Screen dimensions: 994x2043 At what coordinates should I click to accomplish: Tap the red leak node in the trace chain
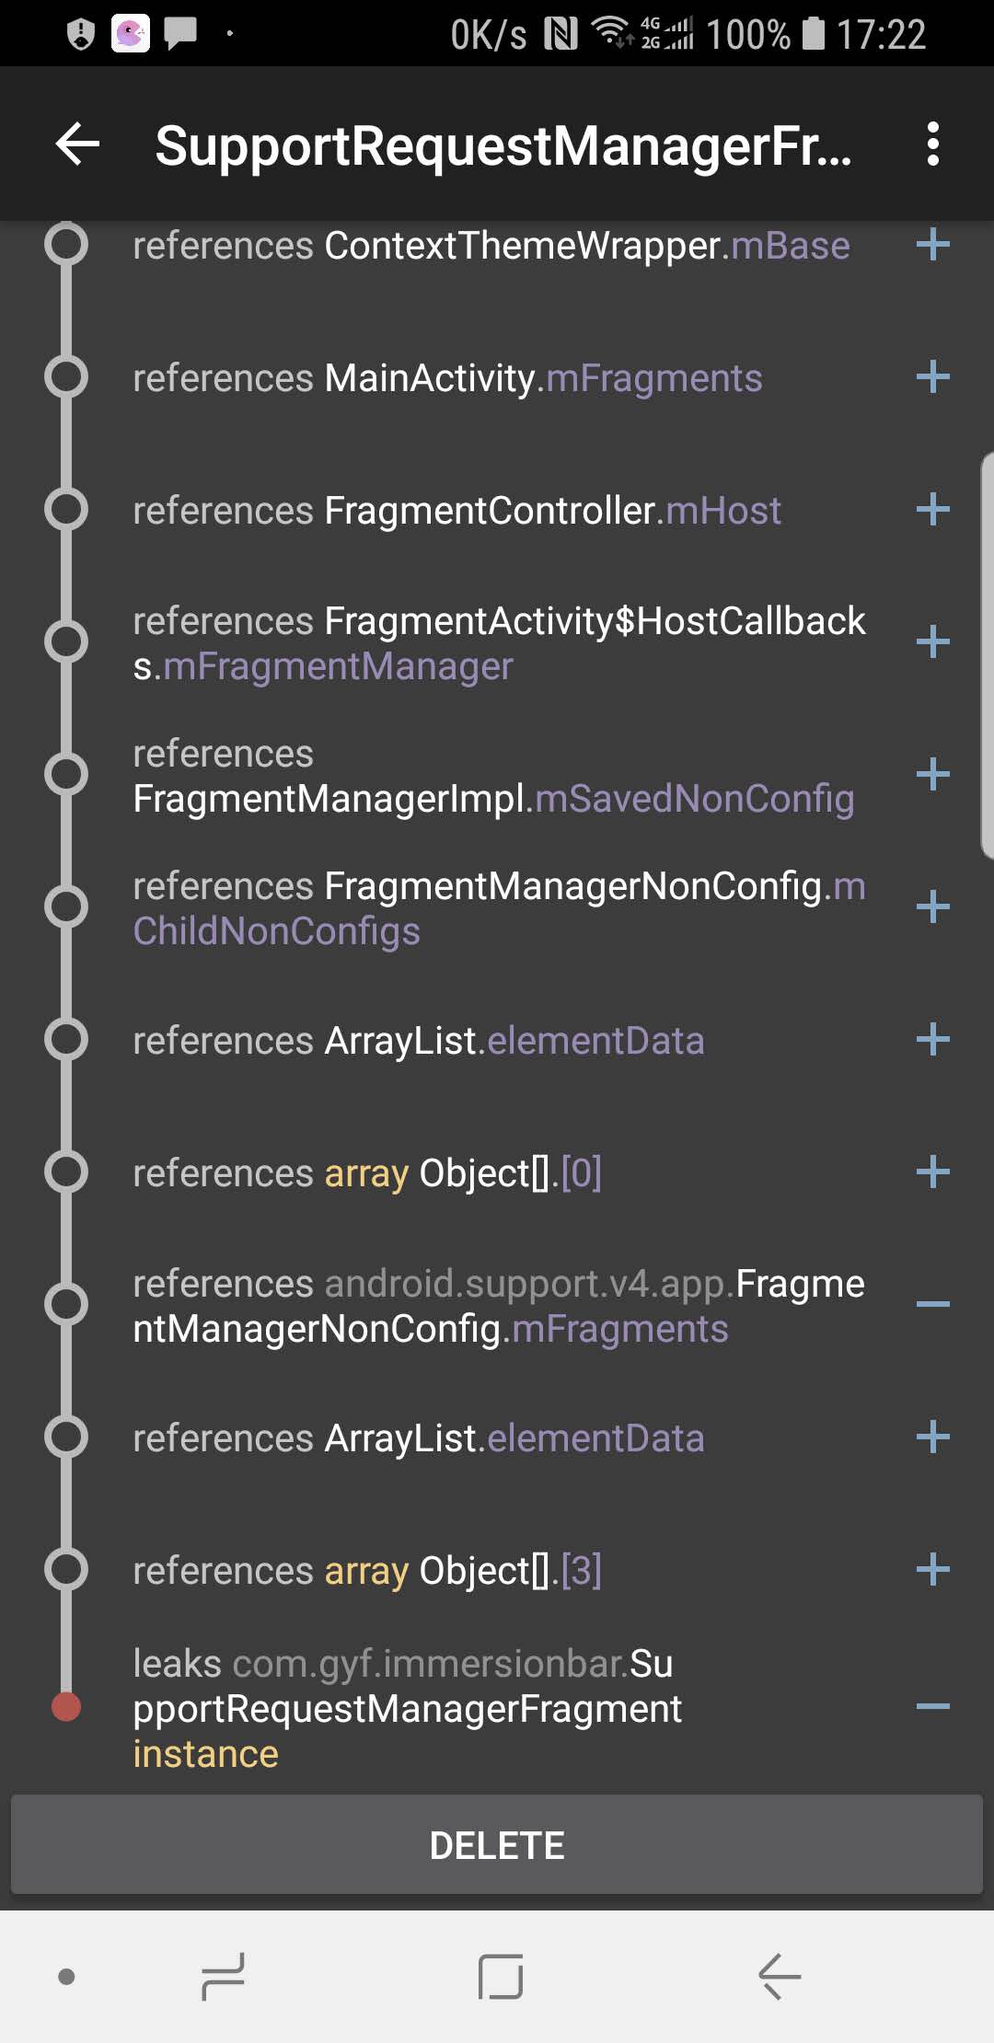pyautogui.click(x=65, y=1707)
